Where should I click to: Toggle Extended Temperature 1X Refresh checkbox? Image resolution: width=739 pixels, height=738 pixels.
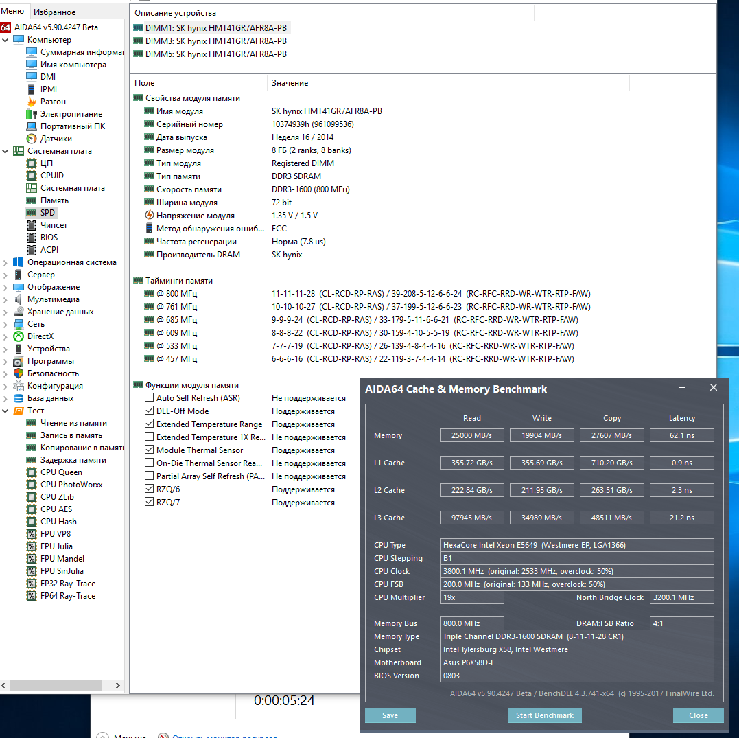pyautogui.click(x=149, y=437)
